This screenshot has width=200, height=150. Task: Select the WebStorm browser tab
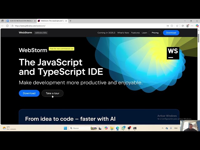tap(52, 21)
